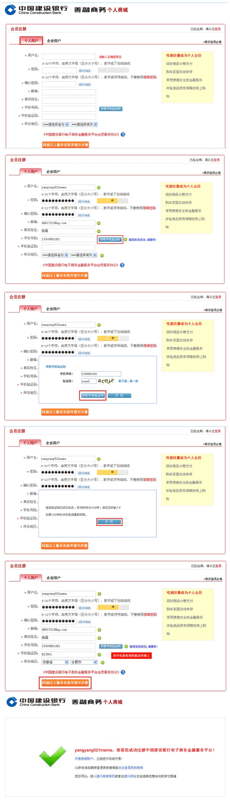Click the 关闭 button in SMS sent confirmation popup
This screenshot has height=802, width=230.
[x=109, y=522]
